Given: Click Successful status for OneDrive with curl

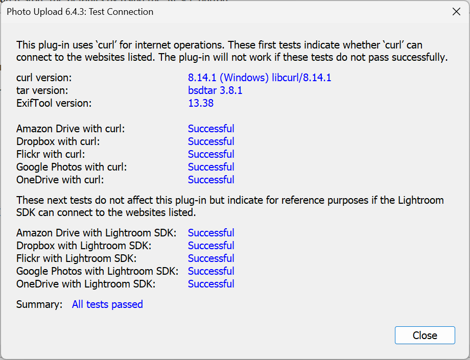Looking at the screenshot, I should 211,180.
